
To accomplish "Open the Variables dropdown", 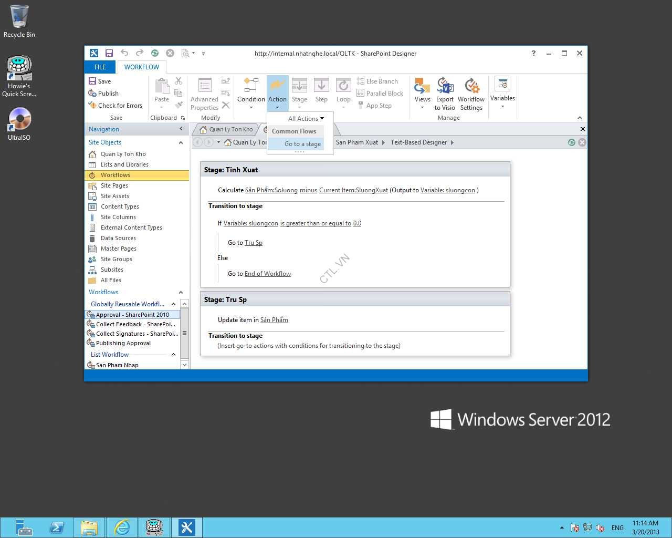I will (x=502, y=92).
